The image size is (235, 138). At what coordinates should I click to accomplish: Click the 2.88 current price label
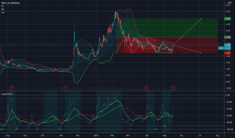(227, 45)
